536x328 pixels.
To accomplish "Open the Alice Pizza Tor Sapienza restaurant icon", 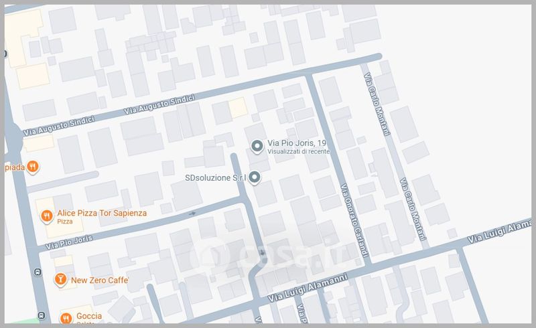I will click(x=46, y=216).
